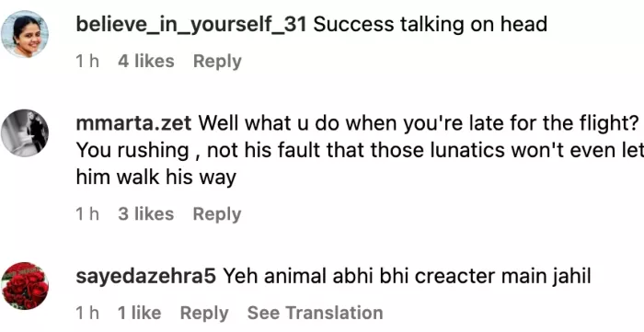
Task: Select the 'Success talking on head' comment text
Action: [x=430, y=25]
